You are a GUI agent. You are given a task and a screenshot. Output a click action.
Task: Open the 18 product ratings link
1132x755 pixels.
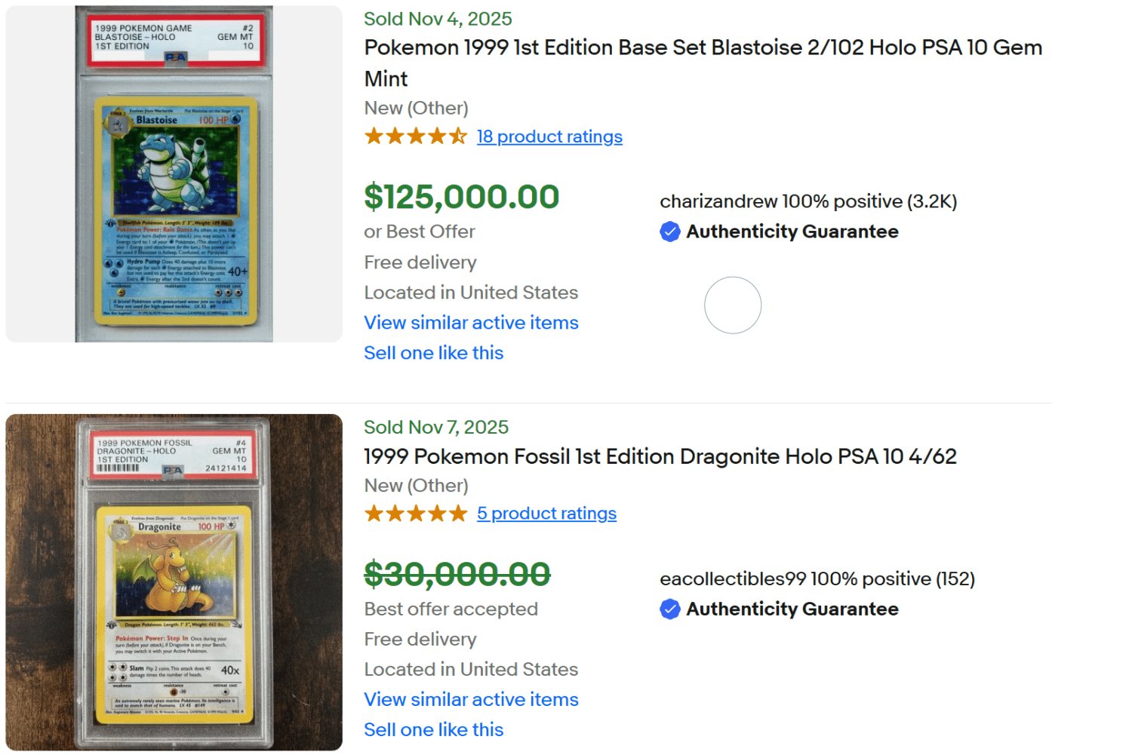point(549,137)
